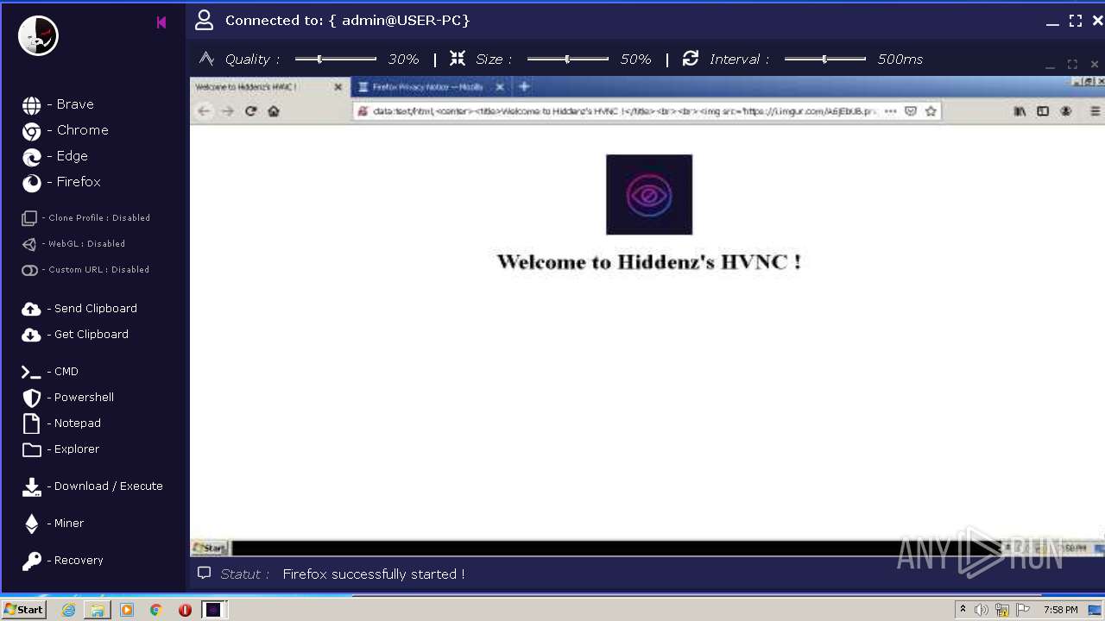Click the 500ms interval value
The width and height of the screenshot is (1105, 621).
pyautogui.click(x=900, y=60)
